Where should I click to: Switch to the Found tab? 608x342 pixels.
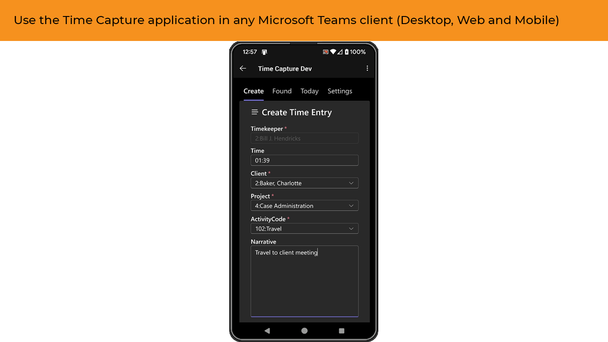tap(282, 91)
